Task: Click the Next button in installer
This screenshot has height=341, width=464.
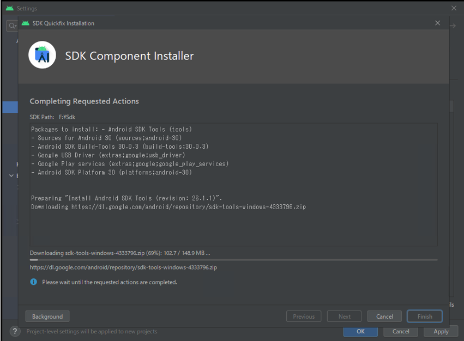Action: pyautogui.click(x=344, y=316)
